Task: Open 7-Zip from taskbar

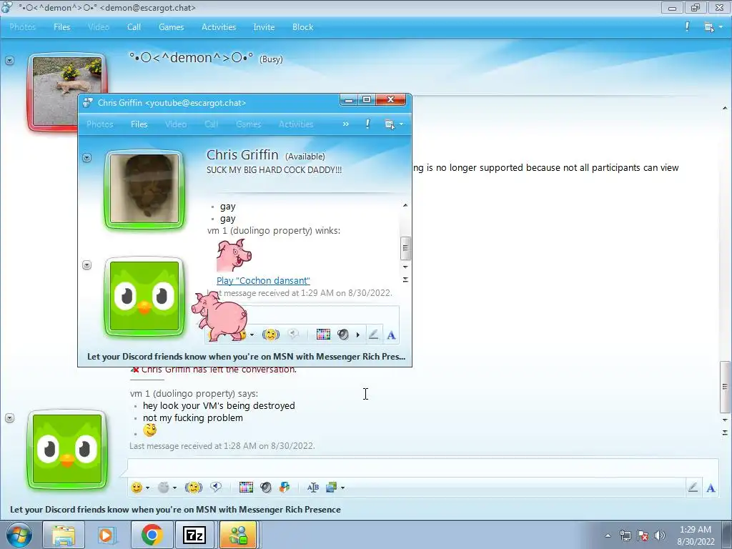Action: [x=194, y=535]
